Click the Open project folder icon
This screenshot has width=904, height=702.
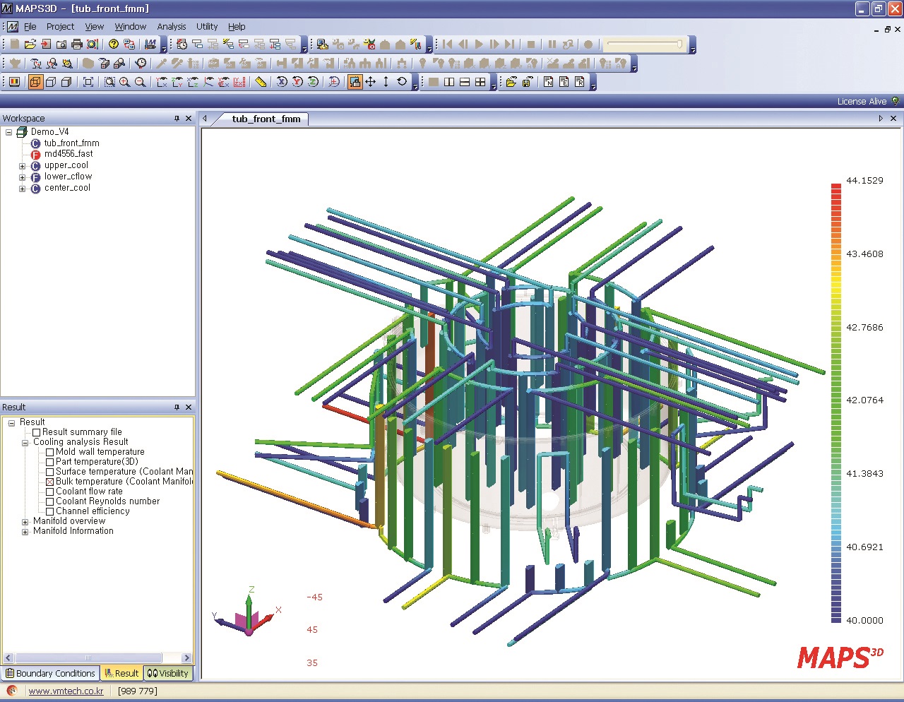[30, 44]
